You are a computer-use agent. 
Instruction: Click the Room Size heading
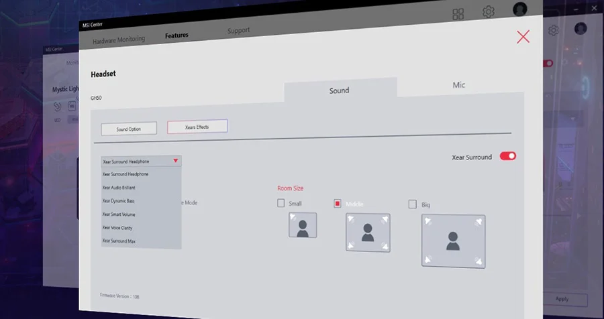tap(291, 188)
